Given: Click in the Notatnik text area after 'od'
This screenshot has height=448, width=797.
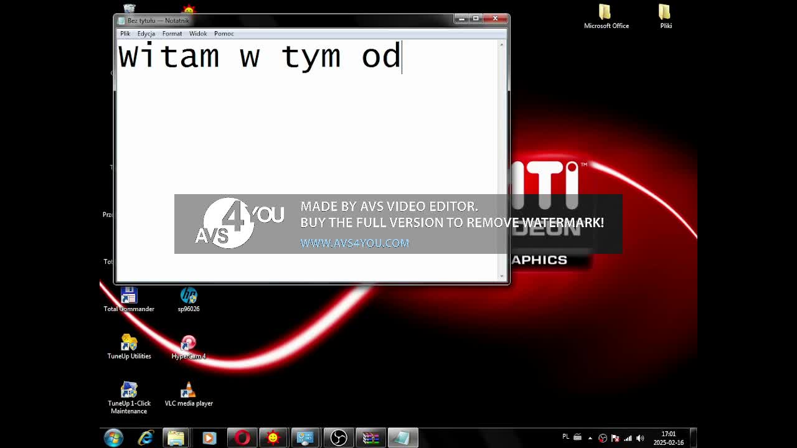Looking at the screenshot, I should pos(403,57).
